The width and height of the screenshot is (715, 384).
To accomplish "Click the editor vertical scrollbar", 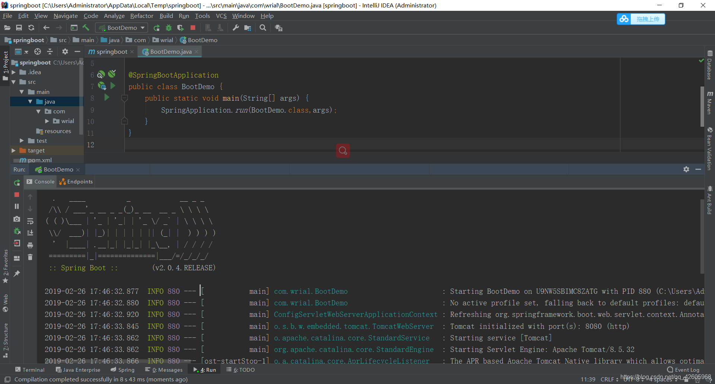I will [702, 106].
